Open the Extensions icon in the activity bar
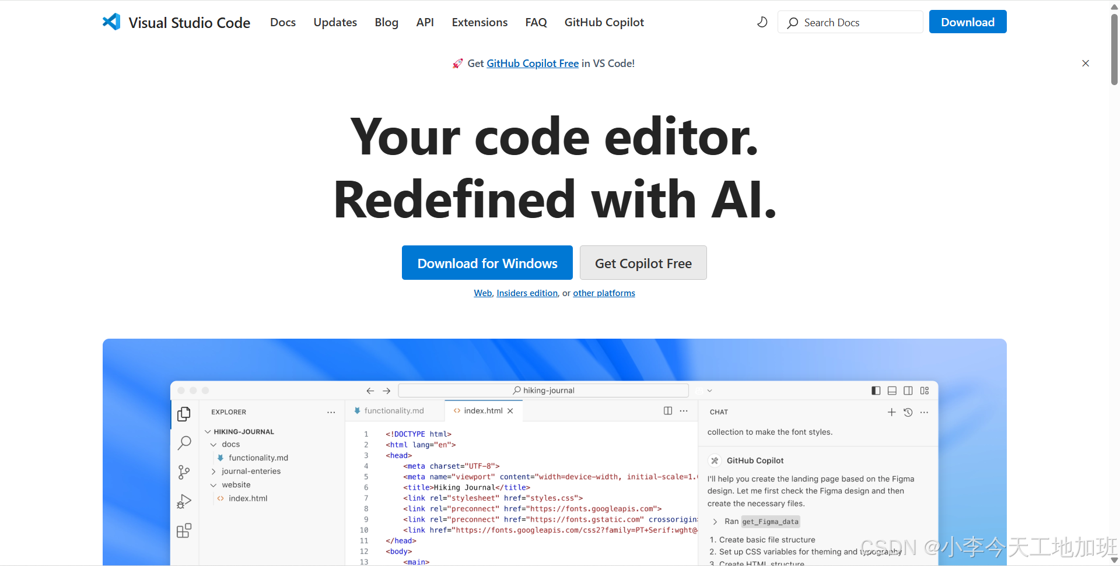1120x566 pixels. coord(184,530)
